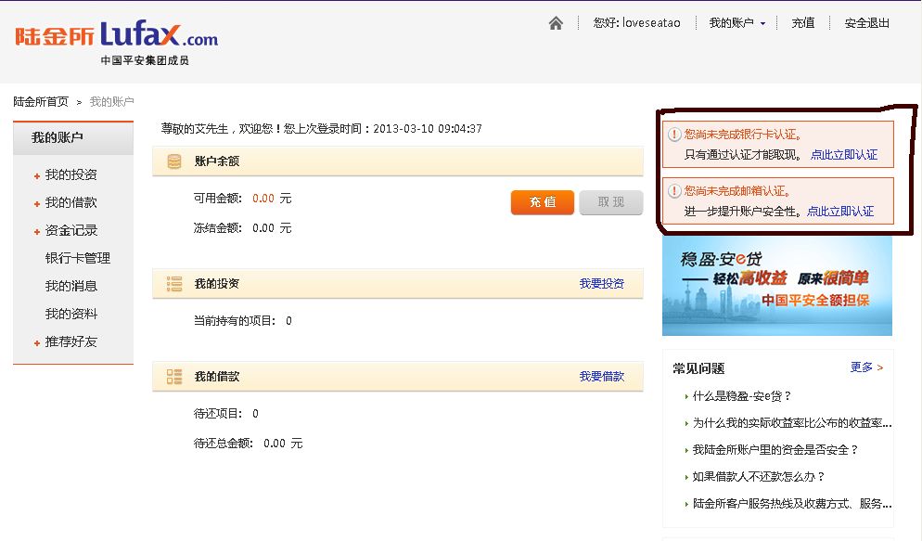922x541 pixels.
Task: Click the 我的投资 section list icon
Action: [173, 284]
